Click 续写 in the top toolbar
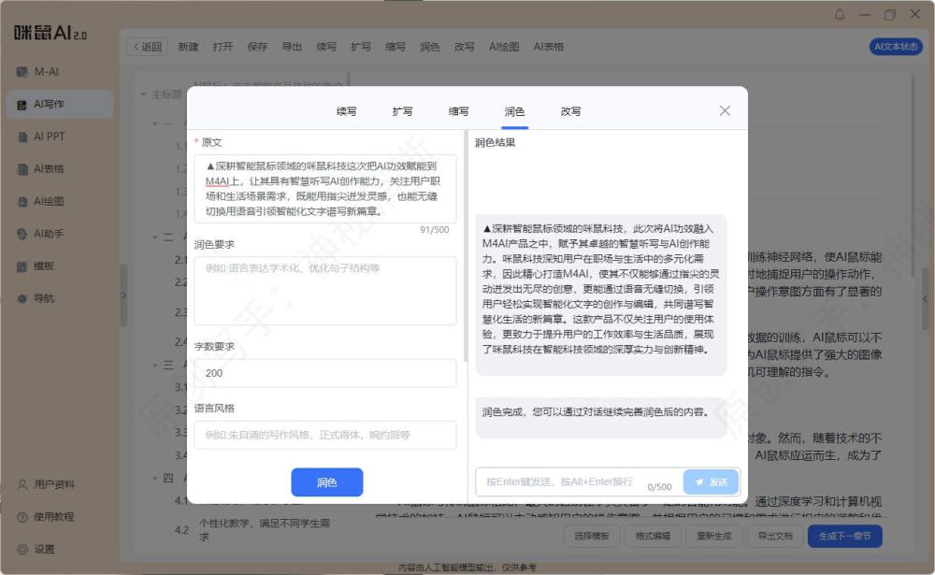Viewport: 935px width, 575px height. point(326,47)
